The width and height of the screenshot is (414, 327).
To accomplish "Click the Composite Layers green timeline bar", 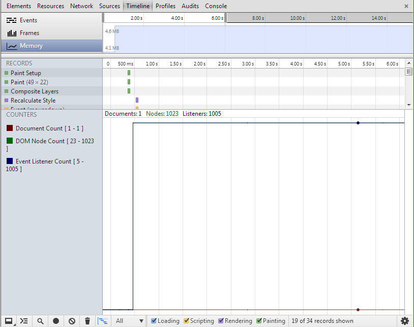I will pos(129,91).
